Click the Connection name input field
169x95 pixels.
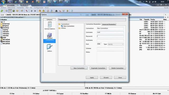[110, 28]
